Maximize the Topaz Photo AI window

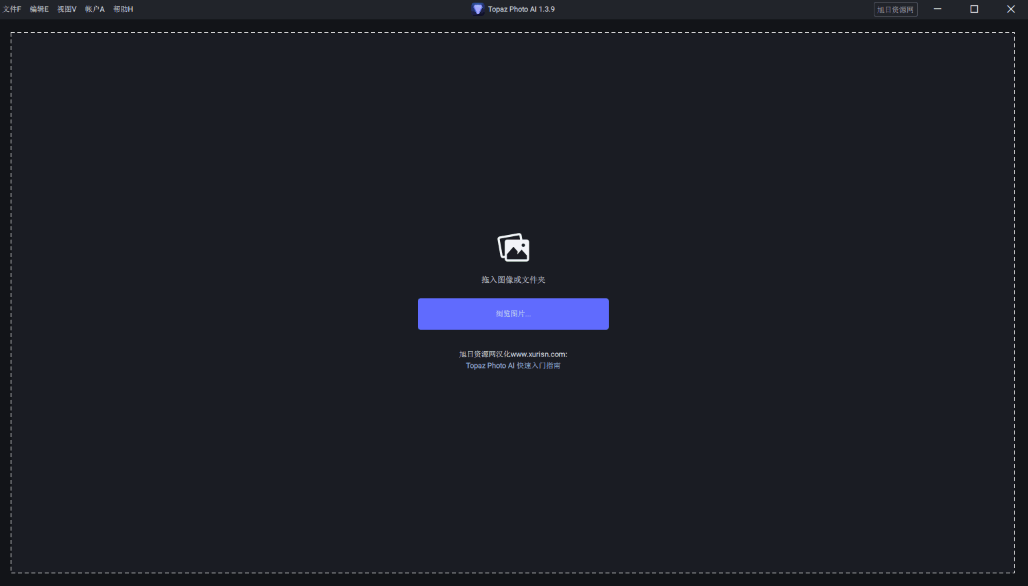974,9
